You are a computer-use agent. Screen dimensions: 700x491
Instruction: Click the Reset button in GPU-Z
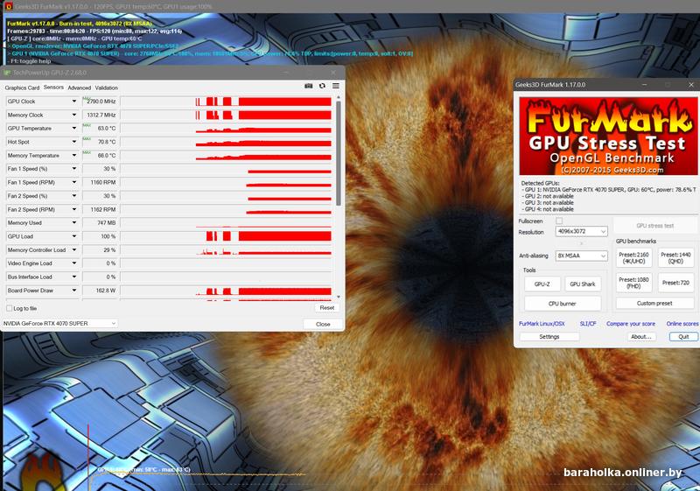(x=326, y=308)
